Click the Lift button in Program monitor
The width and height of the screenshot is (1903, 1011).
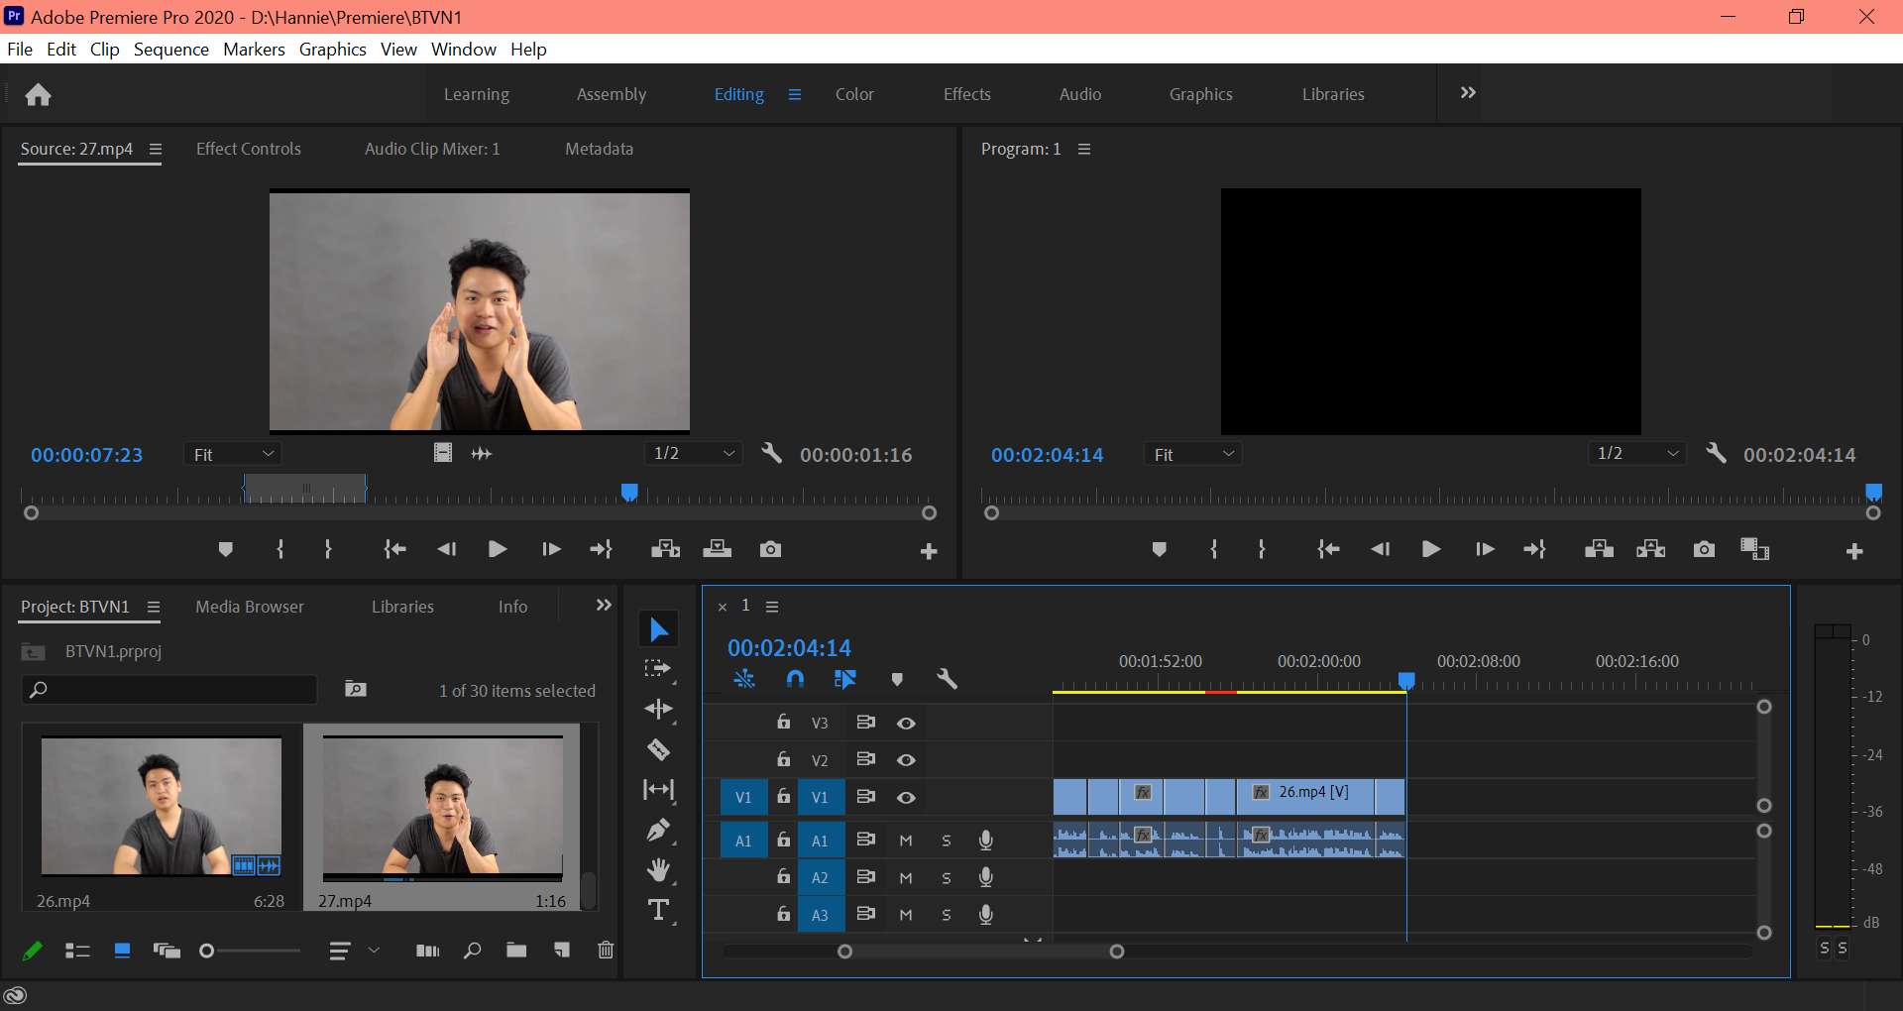(x=1599, y=549)
